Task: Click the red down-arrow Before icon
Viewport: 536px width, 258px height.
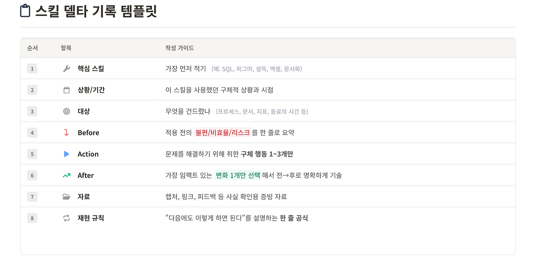Action: [67, 133]
